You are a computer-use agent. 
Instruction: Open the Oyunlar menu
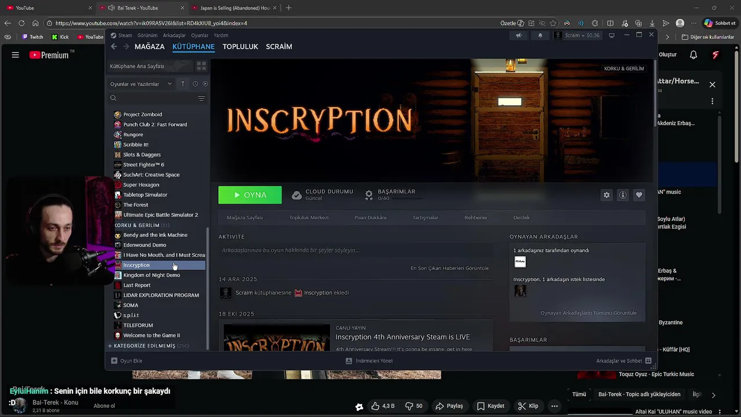200,35
